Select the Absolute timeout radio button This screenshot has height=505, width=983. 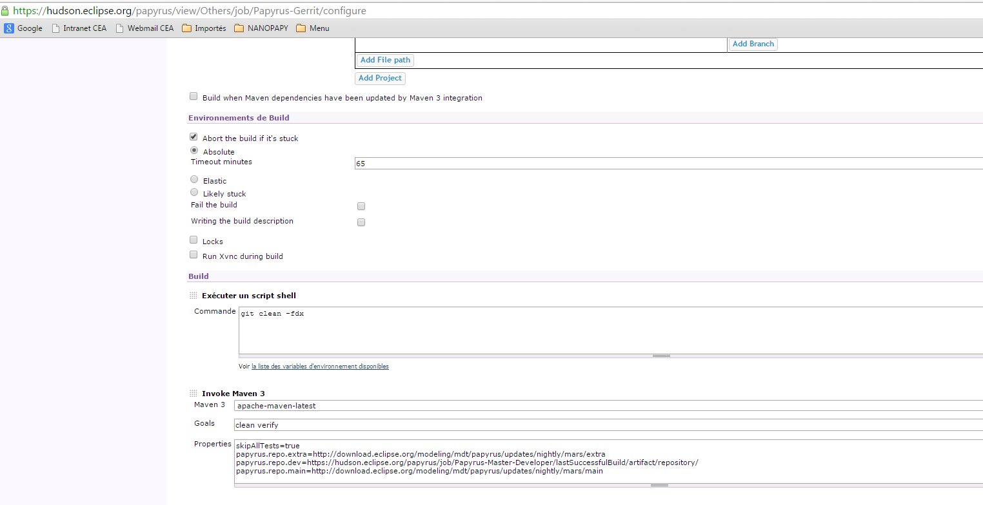(194, 150)
